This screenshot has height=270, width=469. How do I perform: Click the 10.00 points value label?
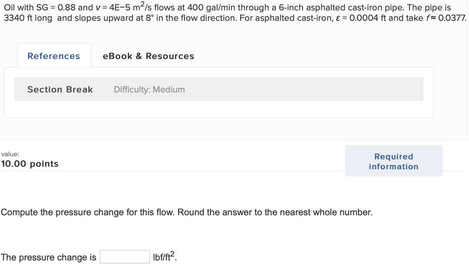pyautogui.click(x=30, y=164)
